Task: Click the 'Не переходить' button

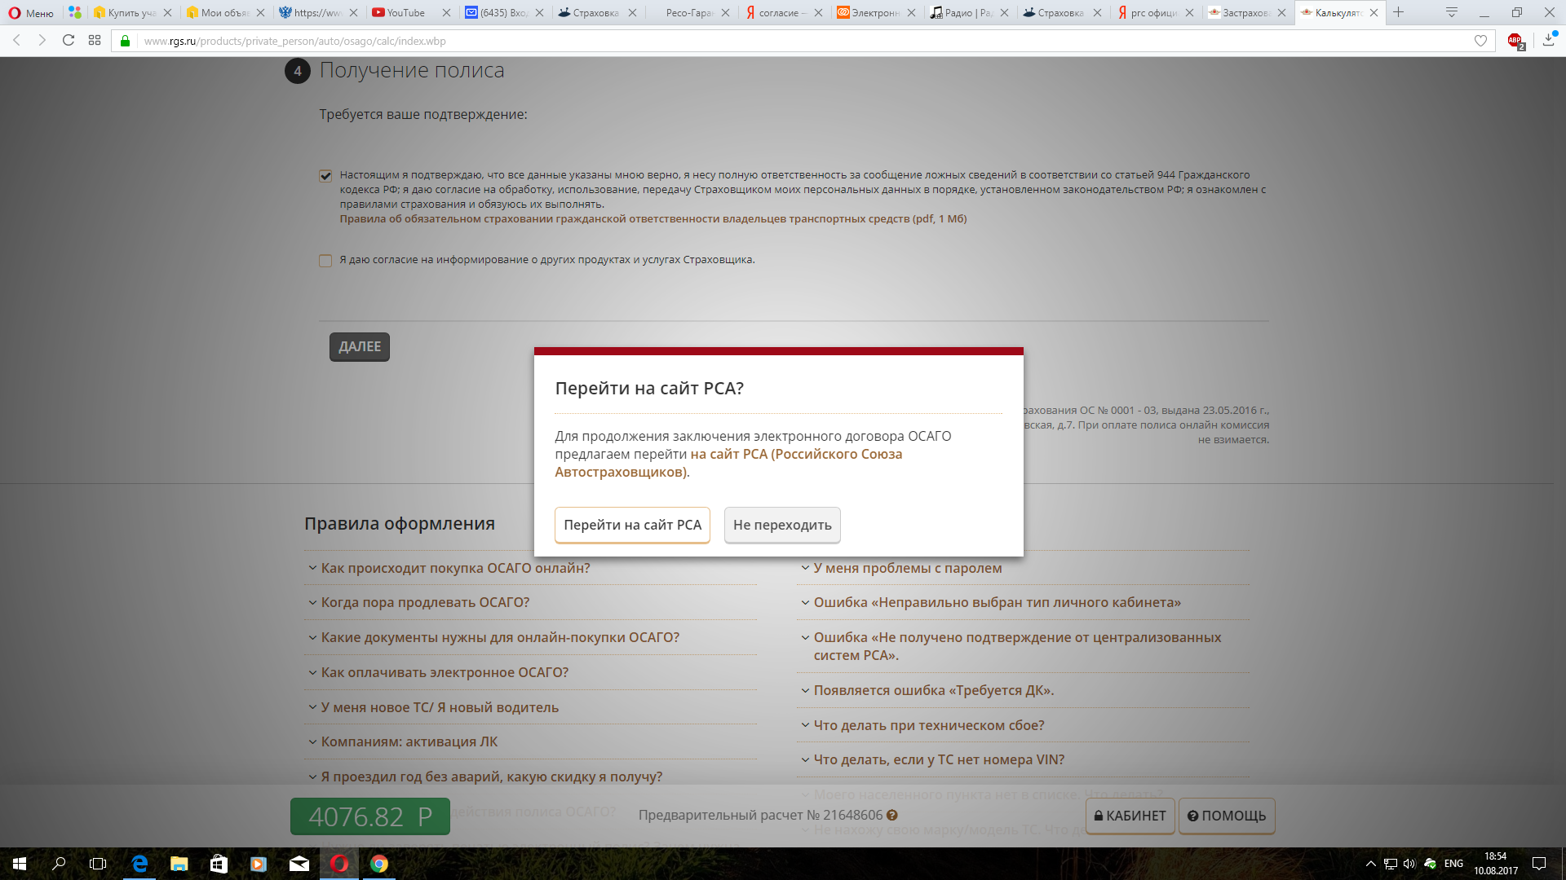Action: click(x=781, y=525)
